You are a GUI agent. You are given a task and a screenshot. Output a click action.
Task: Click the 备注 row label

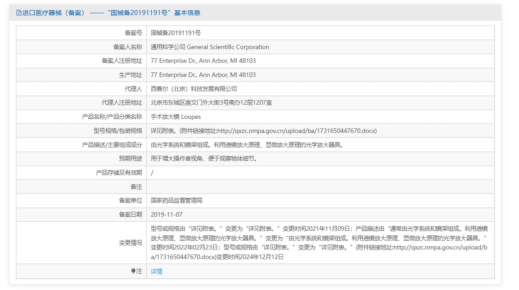[136, 187]
